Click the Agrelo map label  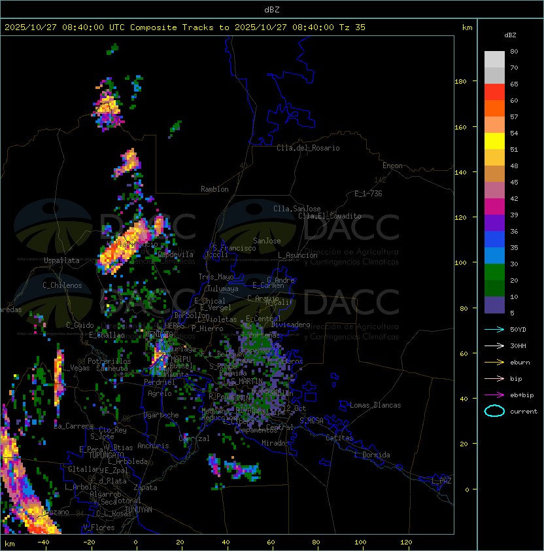tap(160, 393)
